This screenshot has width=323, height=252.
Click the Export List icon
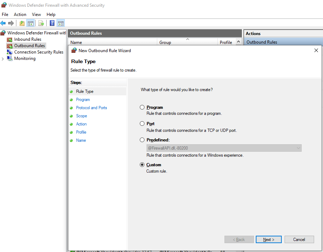(41, 23)
